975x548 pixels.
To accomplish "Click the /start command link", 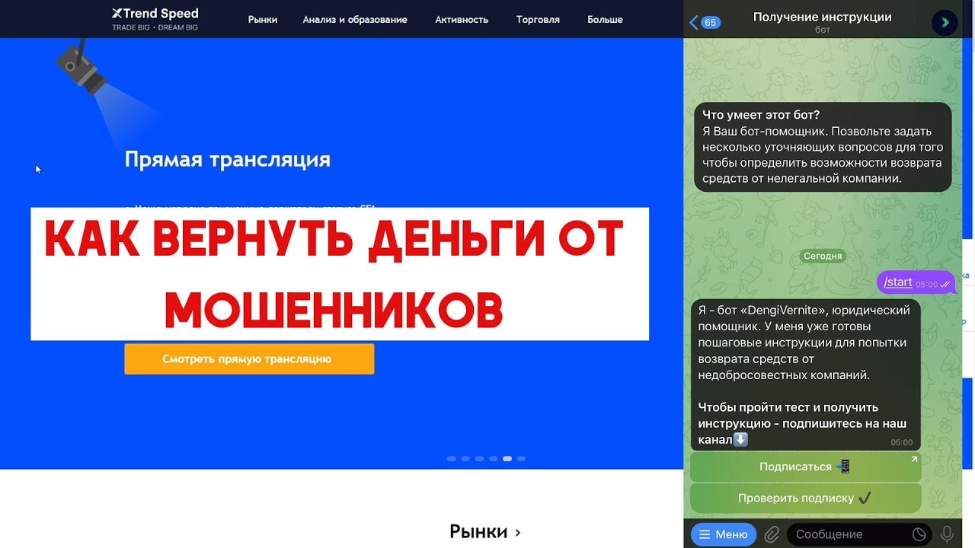I will [x=898, y=282].
